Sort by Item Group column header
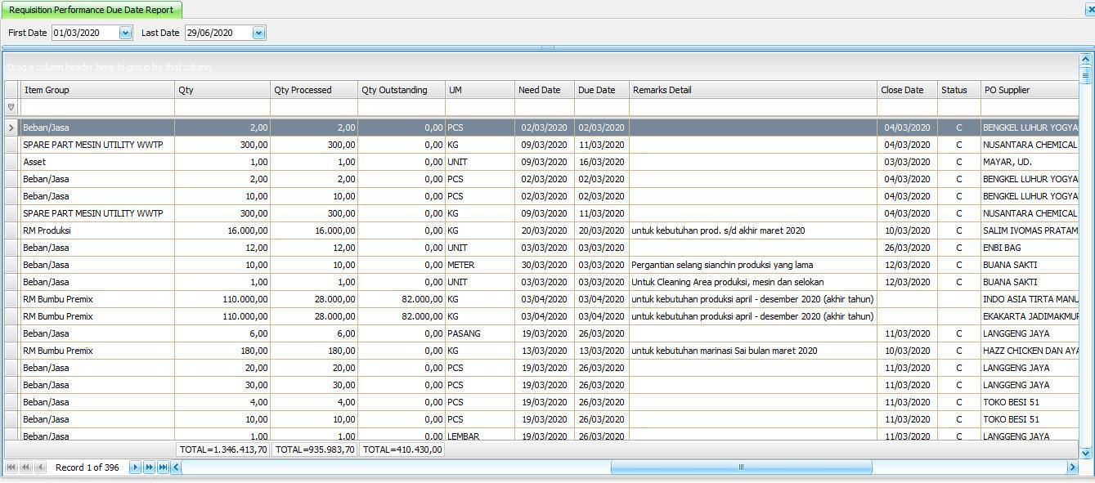The width and height of the screenshot is (1095, 483). (x=97, y=90)
